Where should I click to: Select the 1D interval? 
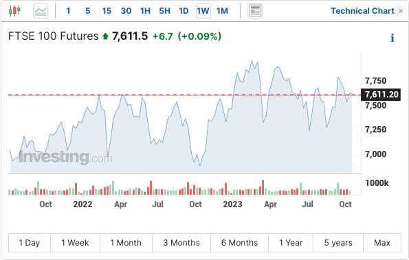click(x=184, y=11)
